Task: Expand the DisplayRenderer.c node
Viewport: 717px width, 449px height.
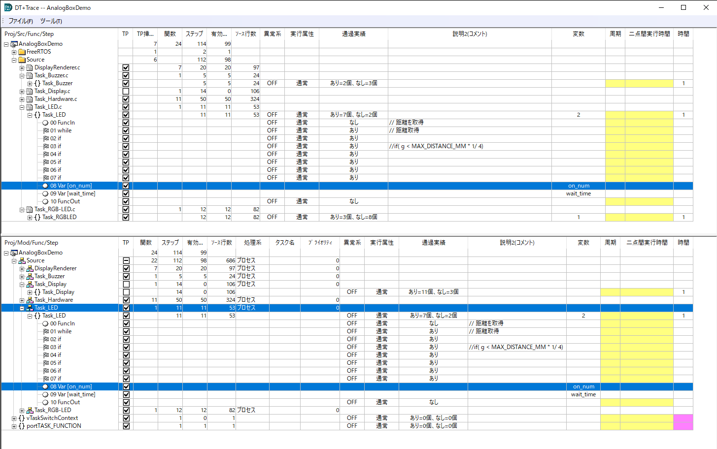Action: (22, 67)
